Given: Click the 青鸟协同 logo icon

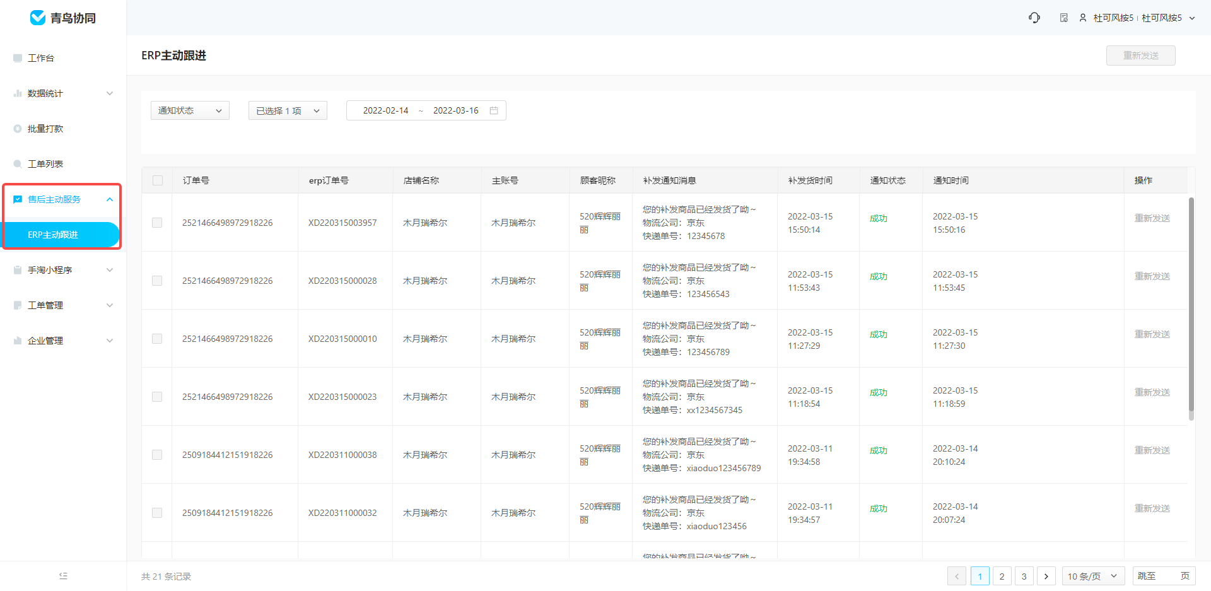Looking at the screenshot, I should [37, 18].
